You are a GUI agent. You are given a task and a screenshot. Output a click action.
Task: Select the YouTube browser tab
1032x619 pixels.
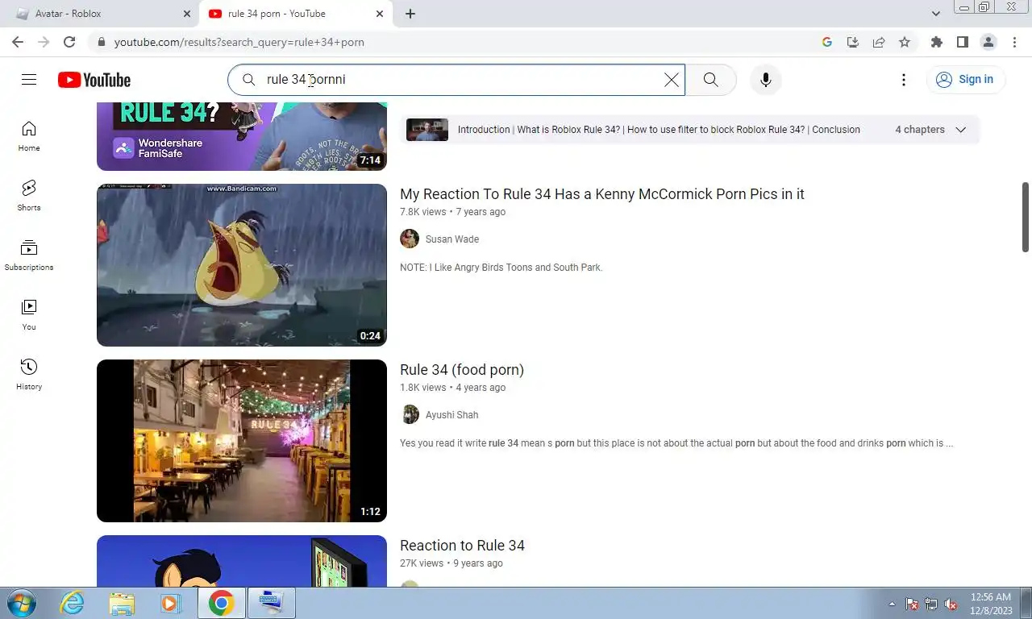pyautogui.click(x=294, y=14)
